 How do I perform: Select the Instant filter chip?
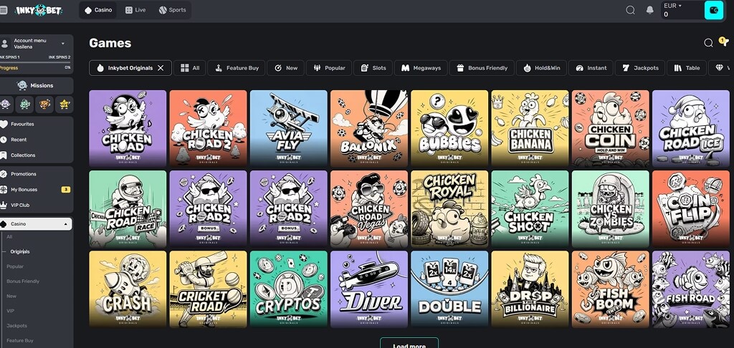point(591,68)
